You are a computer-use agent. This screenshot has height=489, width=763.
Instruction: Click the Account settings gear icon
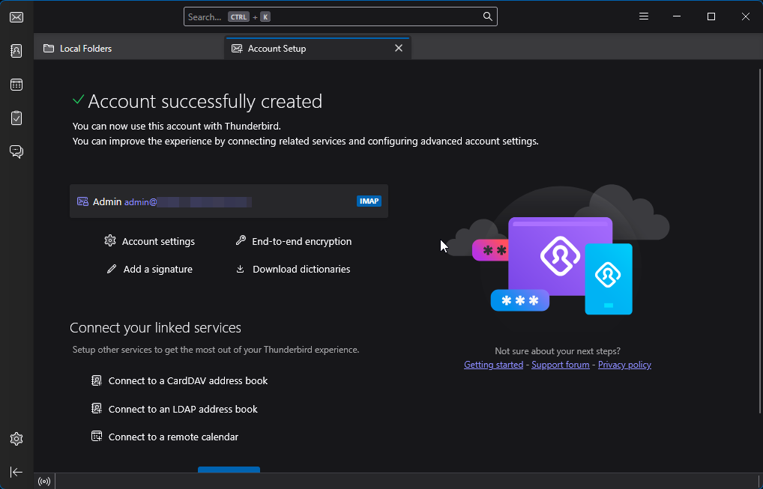110,240
